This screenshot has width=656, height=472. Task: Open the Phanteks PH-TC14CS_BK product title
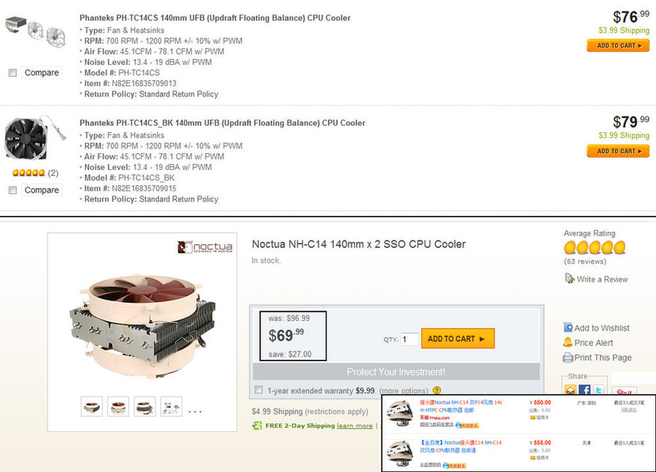click(222, 123)
